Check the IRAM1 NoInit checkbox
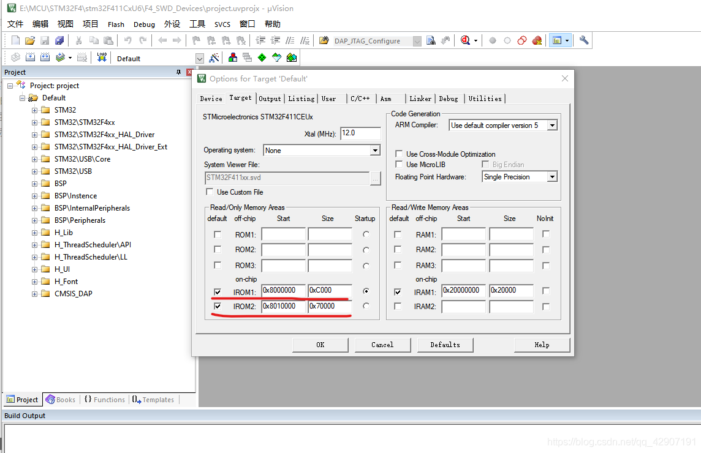 pos(546,291)
